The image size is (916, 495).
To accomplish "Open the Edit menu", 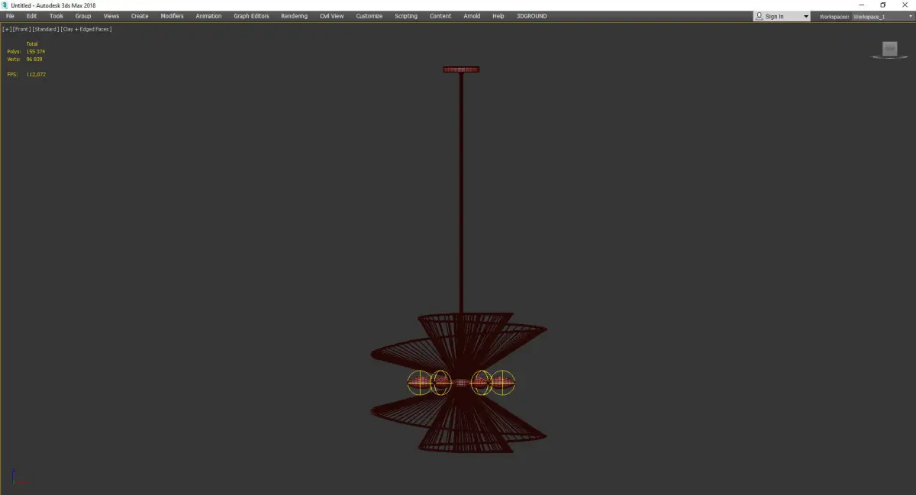I will coord(31,16).
